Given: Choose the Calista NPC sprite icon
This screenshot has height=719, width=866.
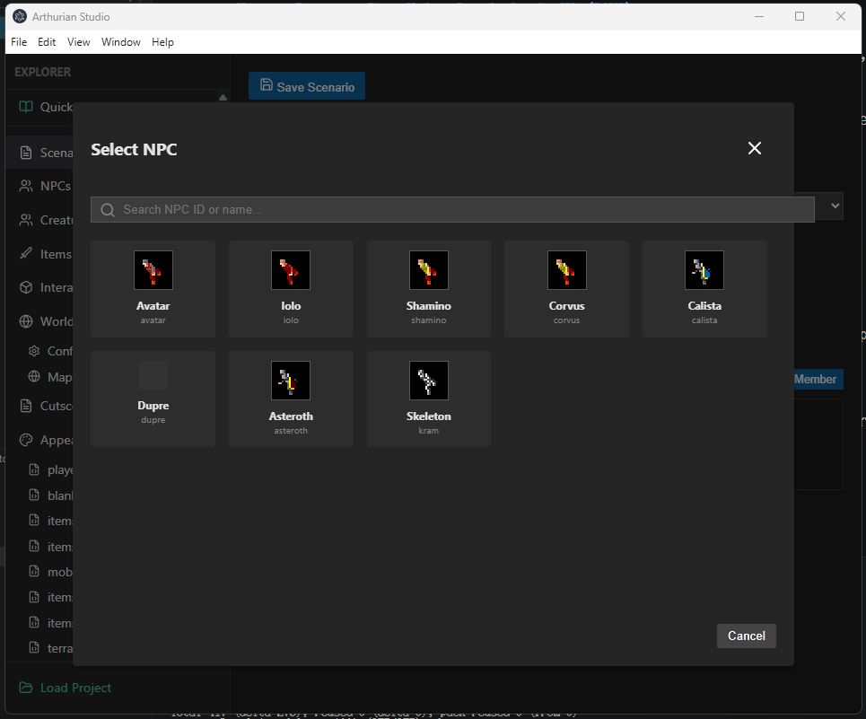Looking at the screenshot, I should (704, 270).
